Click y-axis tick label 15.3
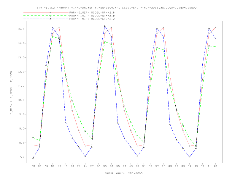235x181 pixels. 21,29
